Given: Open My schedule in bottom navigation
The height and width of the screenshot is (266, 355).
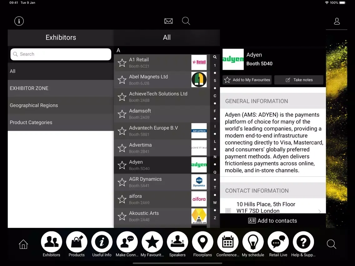Looking at the screenshot, I should [253, 244].
